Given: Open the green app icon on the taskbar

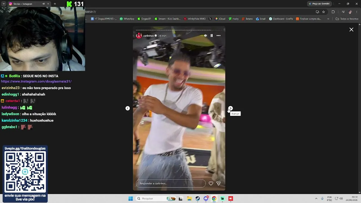Looking at the screenshot, I should click(x=223, y=198).
